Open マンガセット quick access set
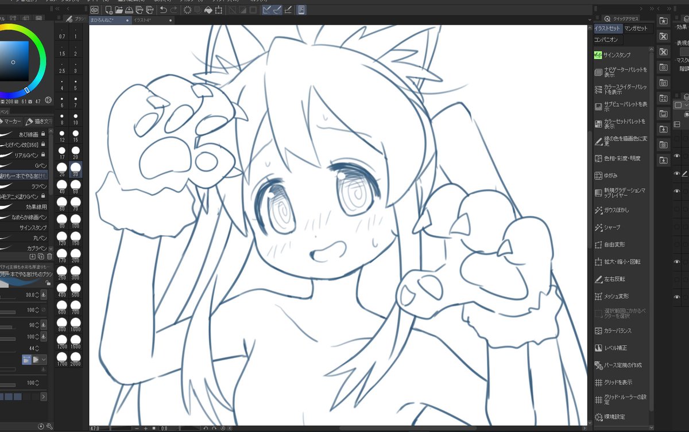The image size is (689, 432). tap(636, 29)
